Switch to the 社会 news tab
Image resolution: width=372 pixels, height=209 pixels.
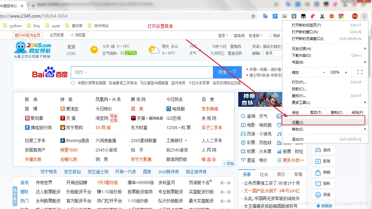264,174
